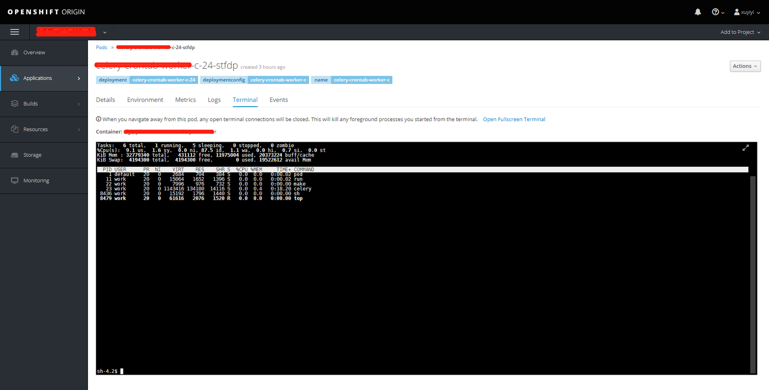Screen dimensions: 769x390
Task: Open the xuyiyi user account dropdown
Action: 746,12
